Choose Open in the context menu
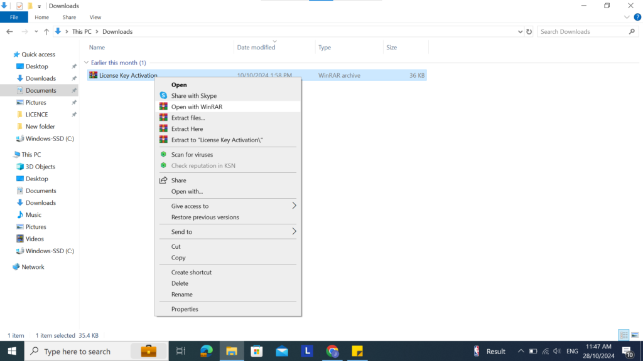 [228, 85]
